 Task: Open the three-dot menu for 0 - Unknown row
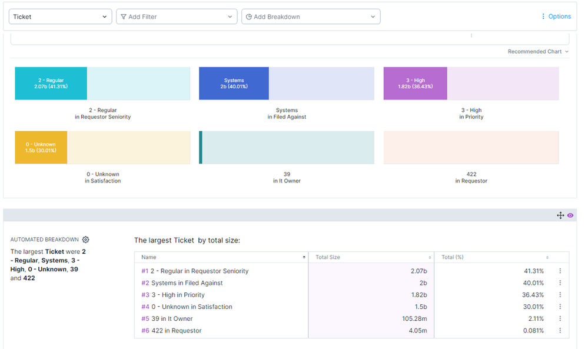pyautogui.click(x=560, y=307)
